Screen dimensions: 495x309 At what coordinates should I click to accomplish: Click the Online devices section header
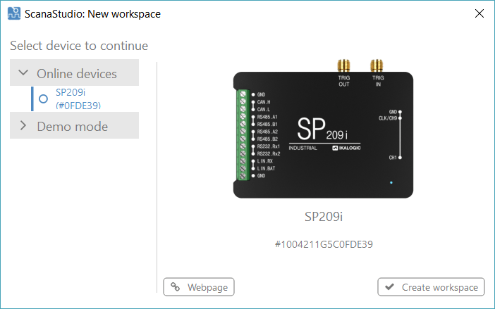click(76, 73)
